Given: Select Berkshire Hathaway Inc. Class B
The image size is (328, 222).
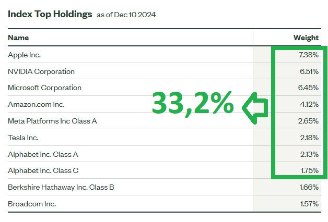Looking at the screenshot, I should pos(61,187).
